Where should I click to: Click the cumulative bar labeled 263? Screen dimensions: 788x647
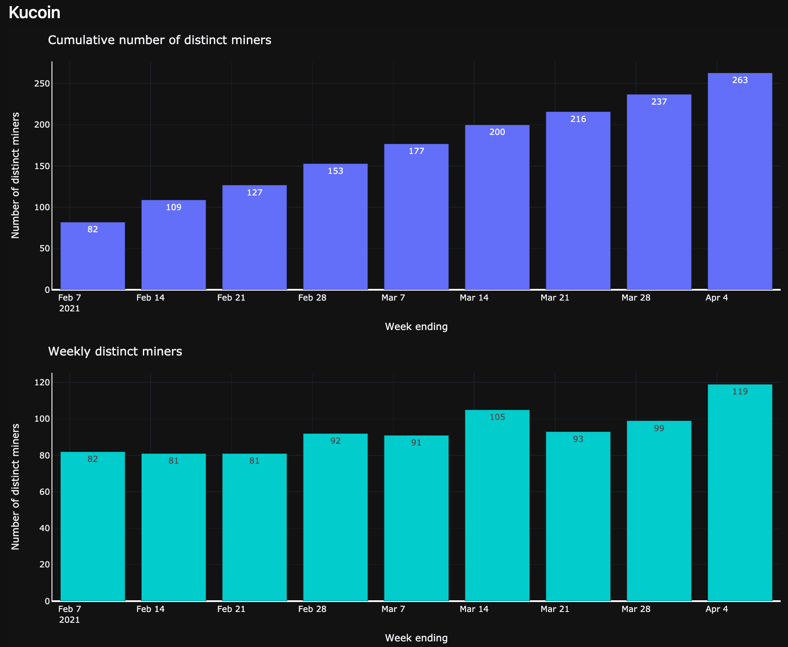pos(740,181)
